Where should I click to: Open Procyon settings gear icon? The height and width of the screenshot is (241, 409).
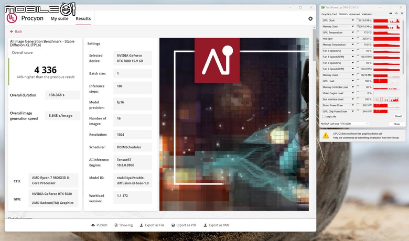click(x=310, y=19)
